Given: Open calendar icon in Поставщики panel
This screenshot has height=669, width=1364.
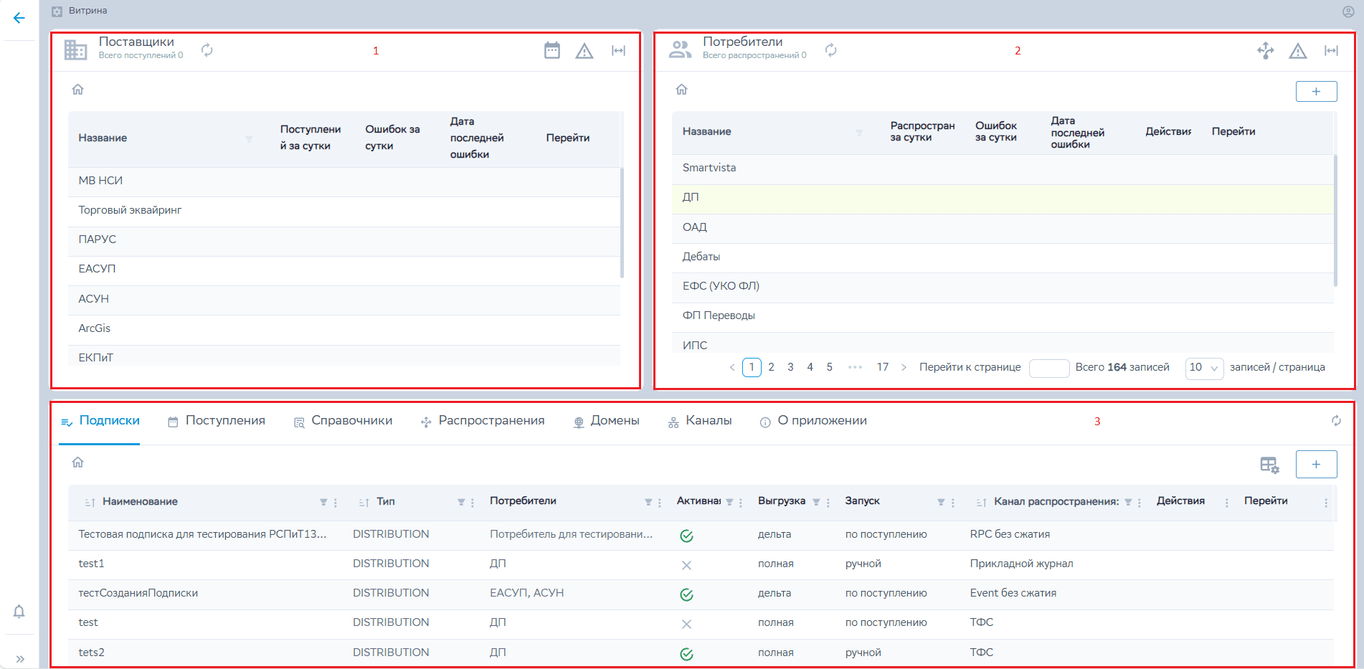Looking at the screenshot, I should 551,50.
